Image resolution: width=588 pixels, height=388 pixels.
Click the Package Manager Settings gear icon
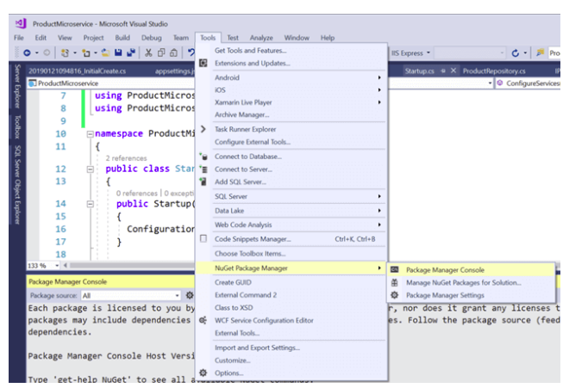[x=395, y=295]
